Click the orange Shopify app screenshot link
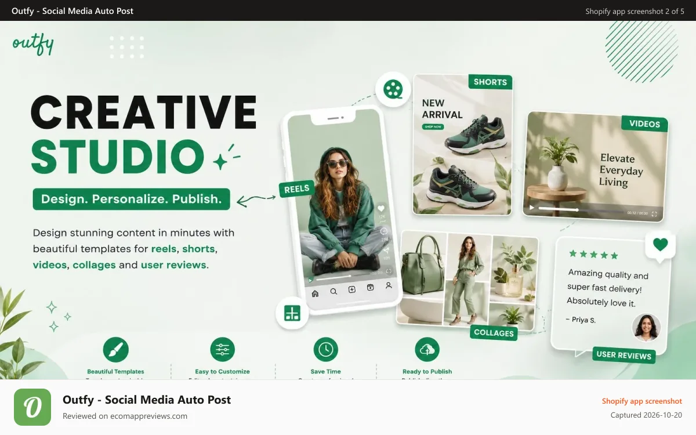 (x=642, y=401)
